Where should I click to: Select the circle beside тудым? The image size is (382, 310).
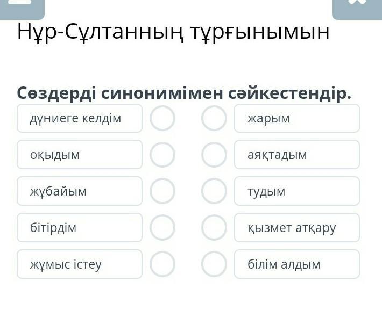(214, 191)
